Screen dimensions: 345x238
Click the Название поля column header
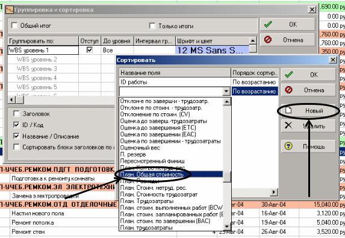(x=175, y=73)
